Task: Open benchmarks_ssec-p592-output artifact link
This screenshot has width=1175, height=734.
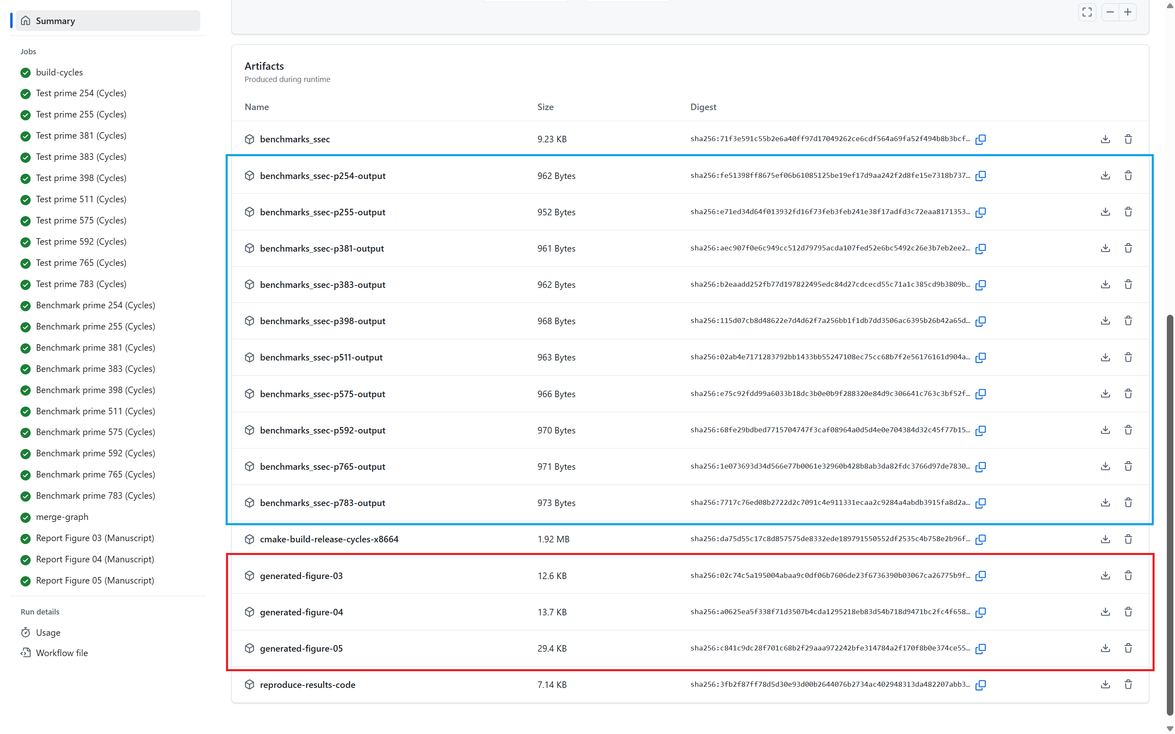Action: [322, 430]
